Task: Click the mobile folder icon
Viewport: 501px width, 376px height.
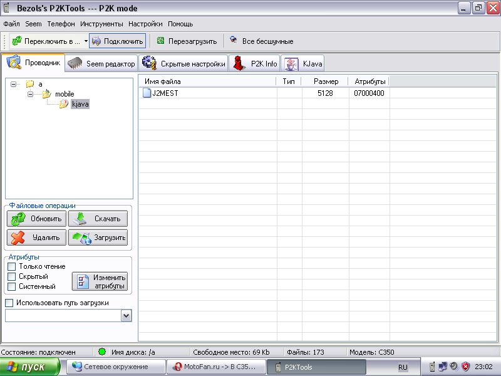Action: [46, 93]
